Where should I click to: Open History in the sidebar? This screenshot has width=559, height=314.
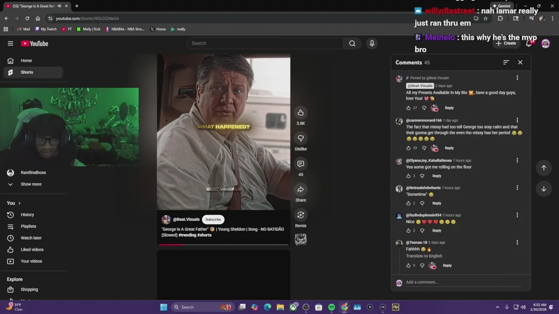pyautogui.click(x=33, y=215)
